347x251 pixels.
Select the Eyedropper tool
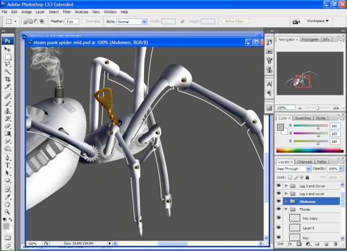coord(8,197)
